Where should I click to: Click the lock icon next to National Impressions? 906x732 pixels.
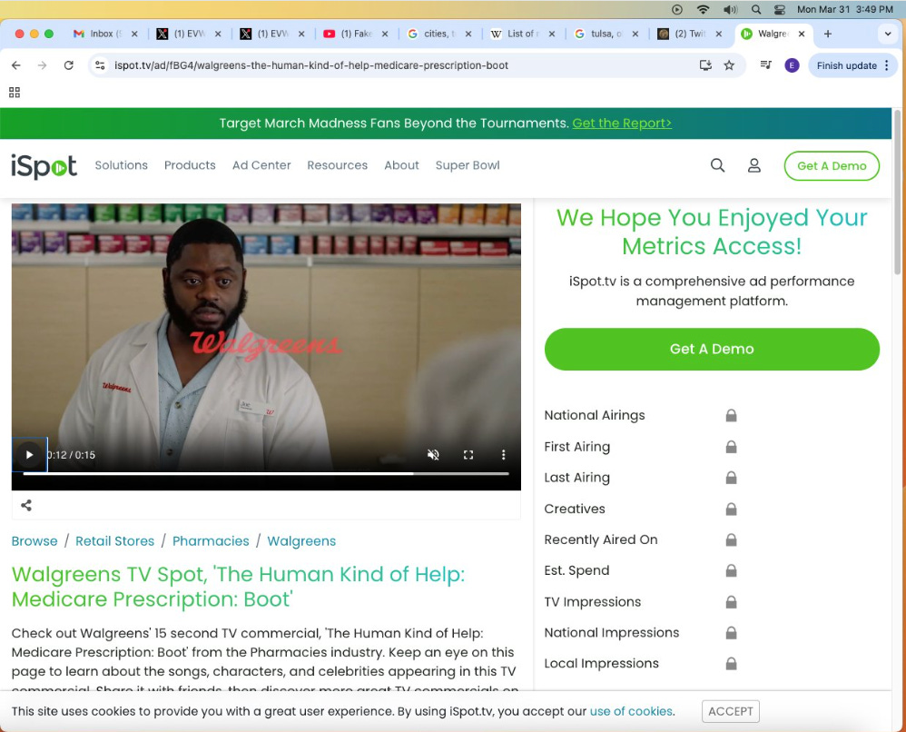click(731, 632)
